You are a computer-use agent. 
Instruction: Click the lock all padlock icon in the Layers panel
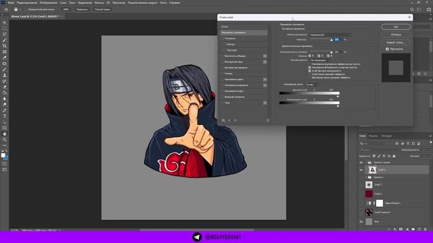tap(394, 156)
